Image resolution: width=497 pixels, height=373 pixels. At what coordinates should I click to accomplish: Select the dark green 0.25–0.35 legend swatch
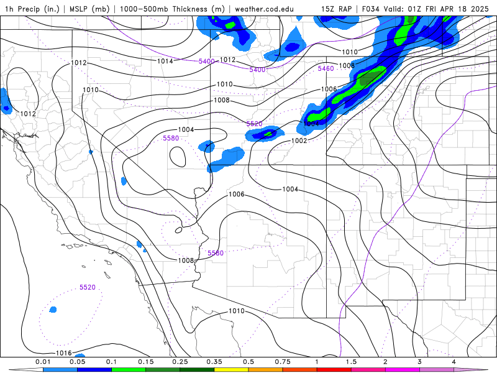click(x=197, y=370)
